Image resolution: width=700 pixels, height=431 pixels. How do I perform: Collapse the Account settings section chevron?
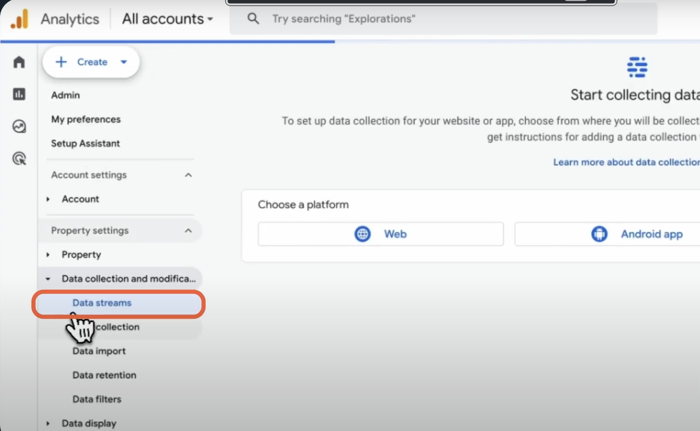(x=188, y=175)
